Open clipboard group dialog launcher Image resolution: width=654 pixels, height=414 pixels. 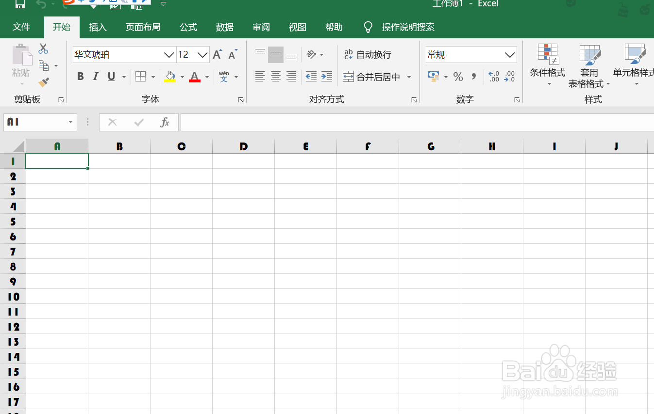[x=61, y=99]
